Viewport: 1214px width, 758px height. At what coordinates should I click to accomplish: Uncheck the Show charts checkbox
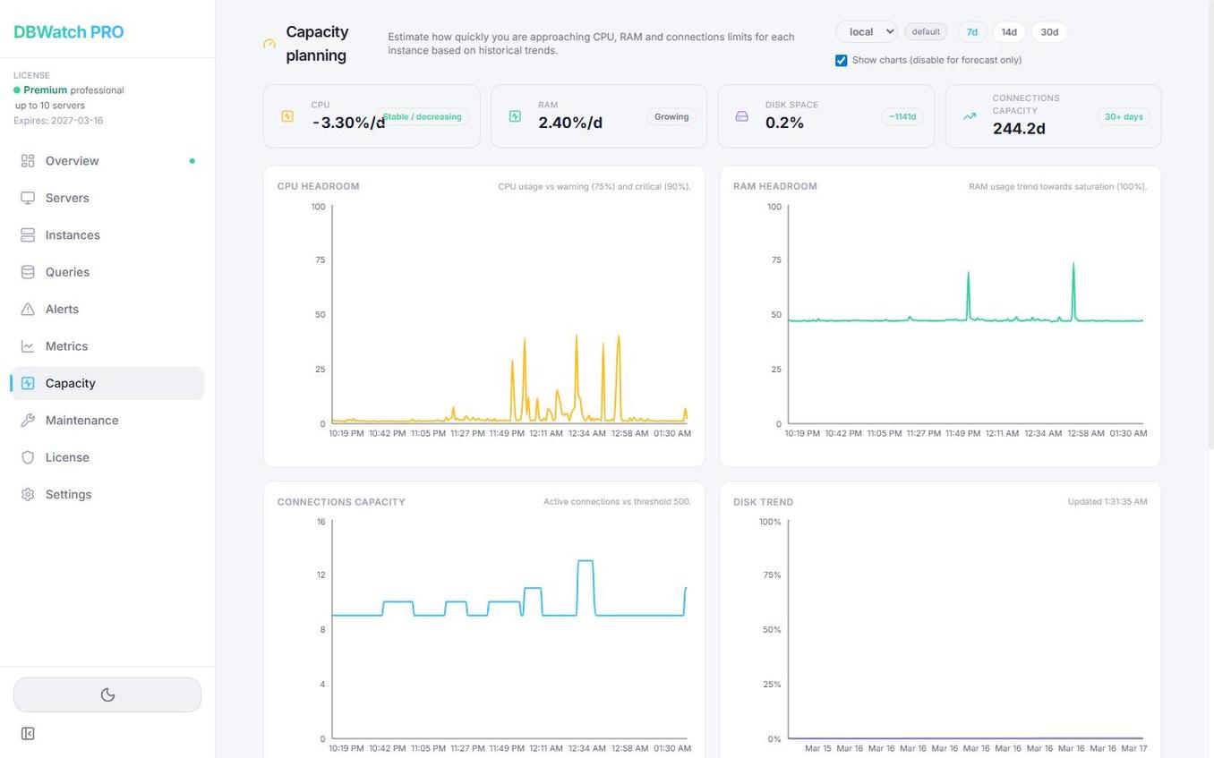click(x=841, y=60)
